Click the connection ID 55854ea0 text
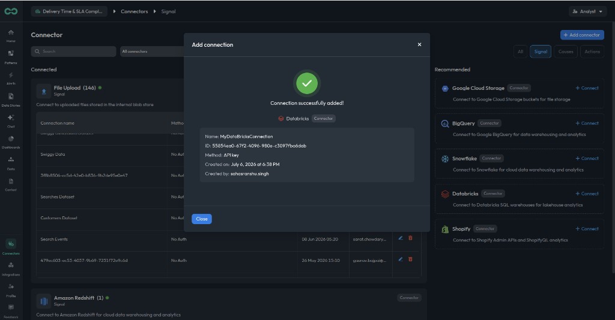 click(x=259, y=146)
